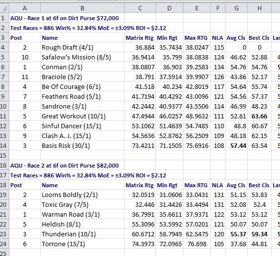Screen dimensions: 280x256
Task: Select Conman (2/1) name cell
Action: 82,67
